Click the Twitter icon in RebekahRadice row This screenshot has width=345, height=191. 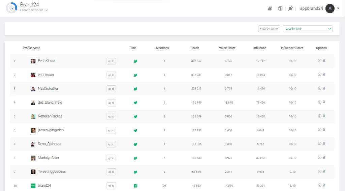(x=135, y=116)
